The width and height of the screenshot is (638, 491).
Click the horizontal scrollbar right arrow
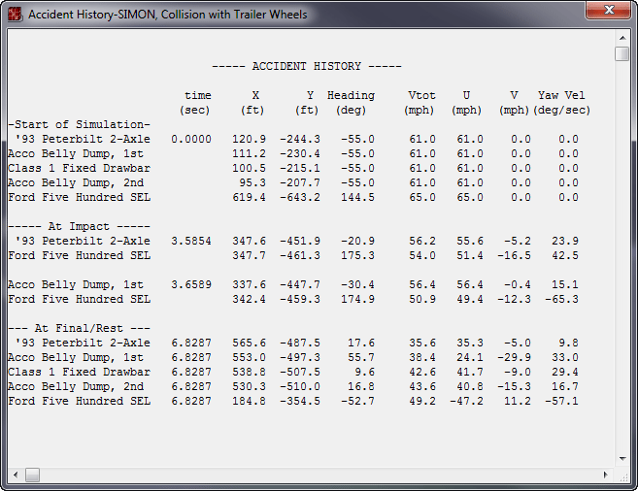coord(606,475)
